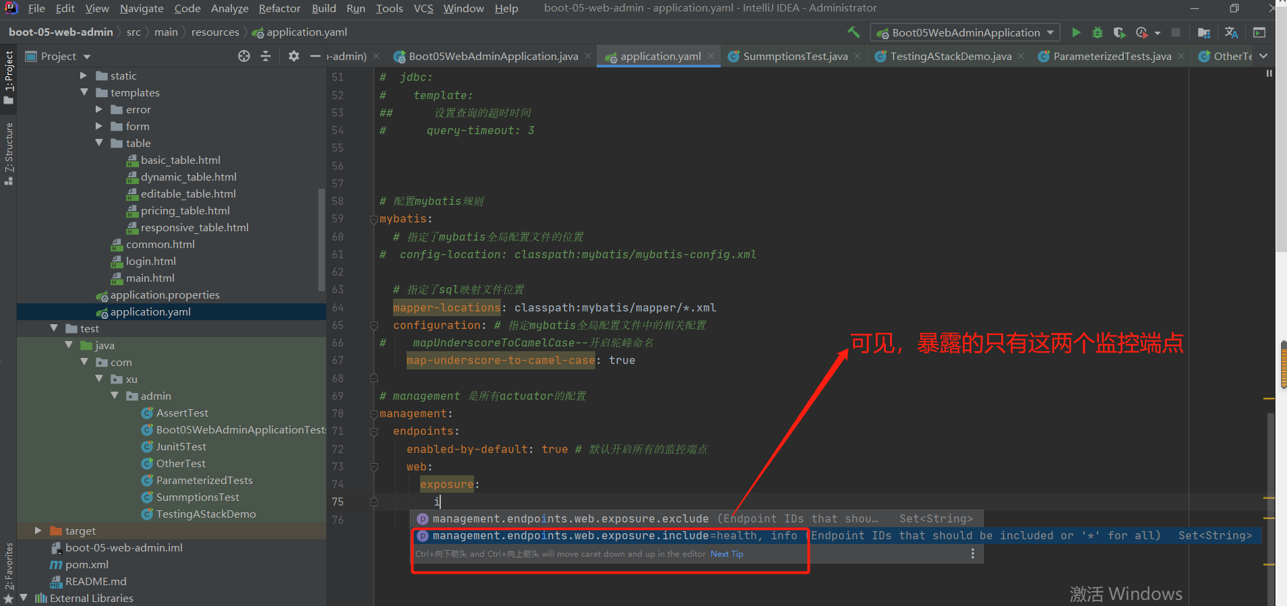Open the Boot05WebAdminApplication run configuration dropdown
Screen dimensions: 1287x606
(x=965, y=32)
